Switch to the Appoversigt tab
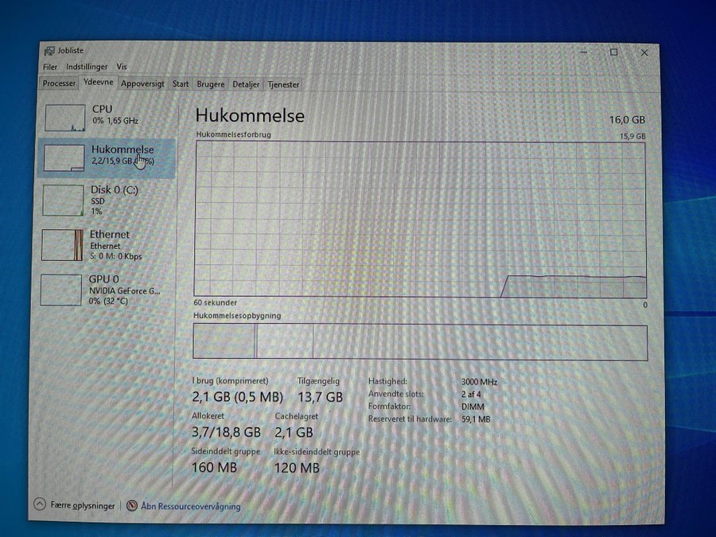This screenshot has height=537, width=716. [x=142, y=84]
